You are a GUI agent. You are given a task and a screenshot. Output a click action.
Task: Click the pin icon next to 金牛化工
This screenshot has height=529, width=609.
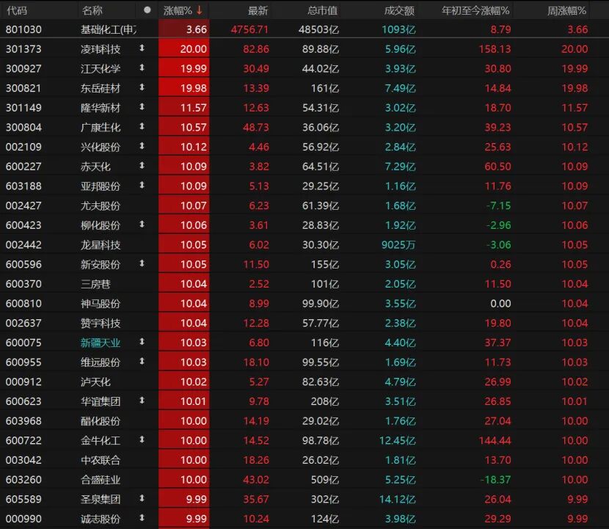coord(142,439)
